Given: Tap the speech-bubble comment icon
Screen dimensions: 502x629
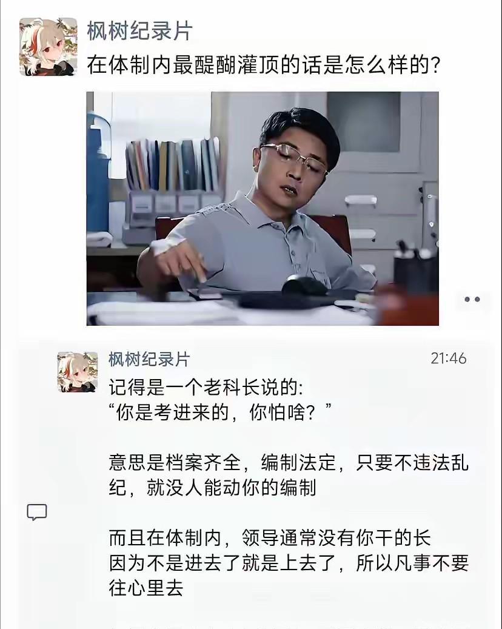Looking at the screenshot, I should tap(37, 513).
